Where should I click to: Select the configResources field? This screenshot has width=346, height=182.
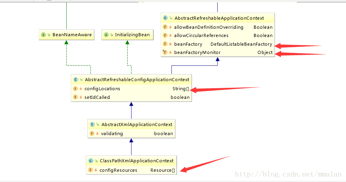click(x=131, y=170)
